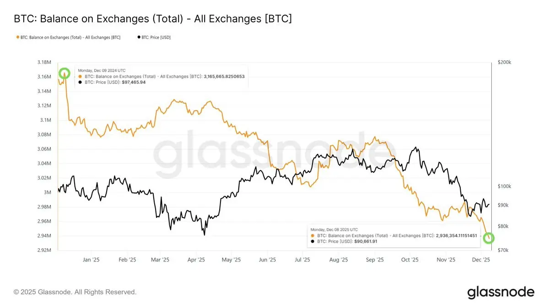Image resolution: width=549 pixels, height=308 pixels.
Task: Click the green circle marker at Dec 2024 peak
Action: (x=65, y=73)
